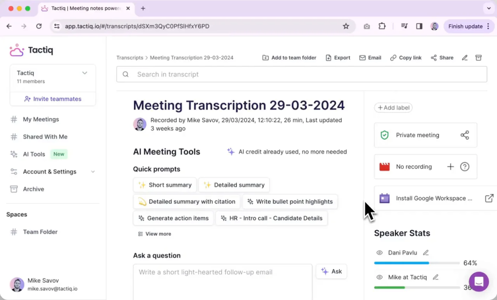497x300 pixels.
Task: Click Dani Pavlu's blue speaker stats bar
Action: (401, 263)
